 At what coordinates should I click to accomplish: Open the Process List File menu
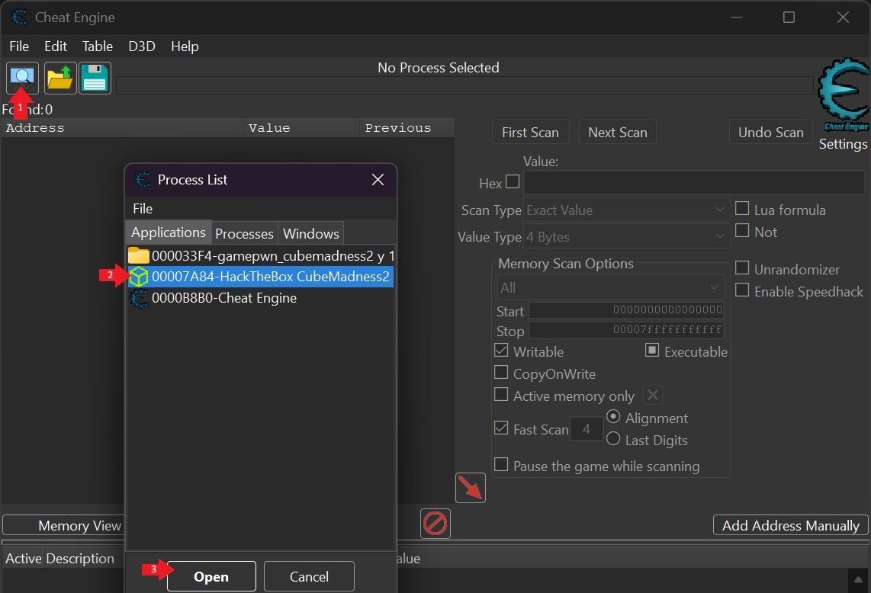[143, 208]
